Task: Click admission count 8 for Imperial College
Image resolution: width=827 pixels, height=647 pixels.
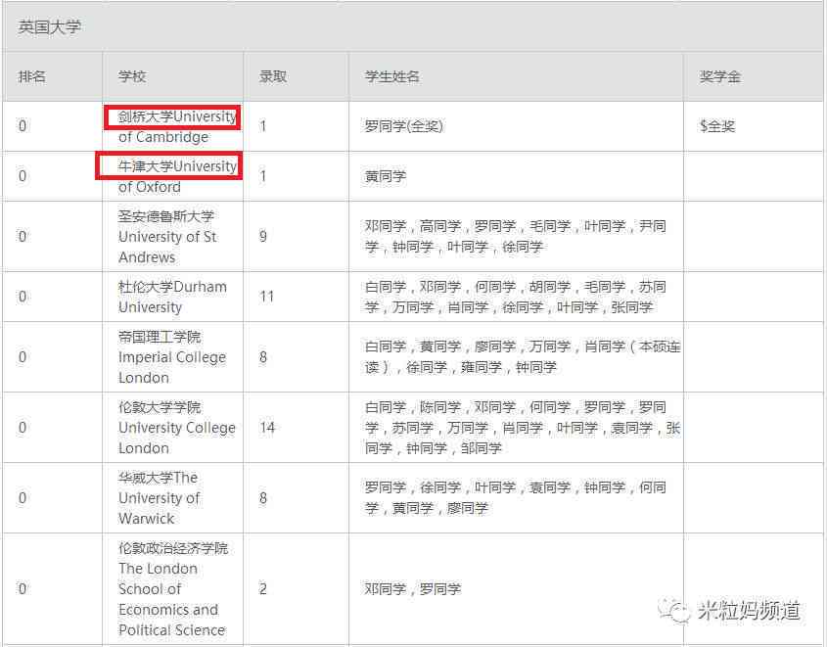Action: pos(262,357)
